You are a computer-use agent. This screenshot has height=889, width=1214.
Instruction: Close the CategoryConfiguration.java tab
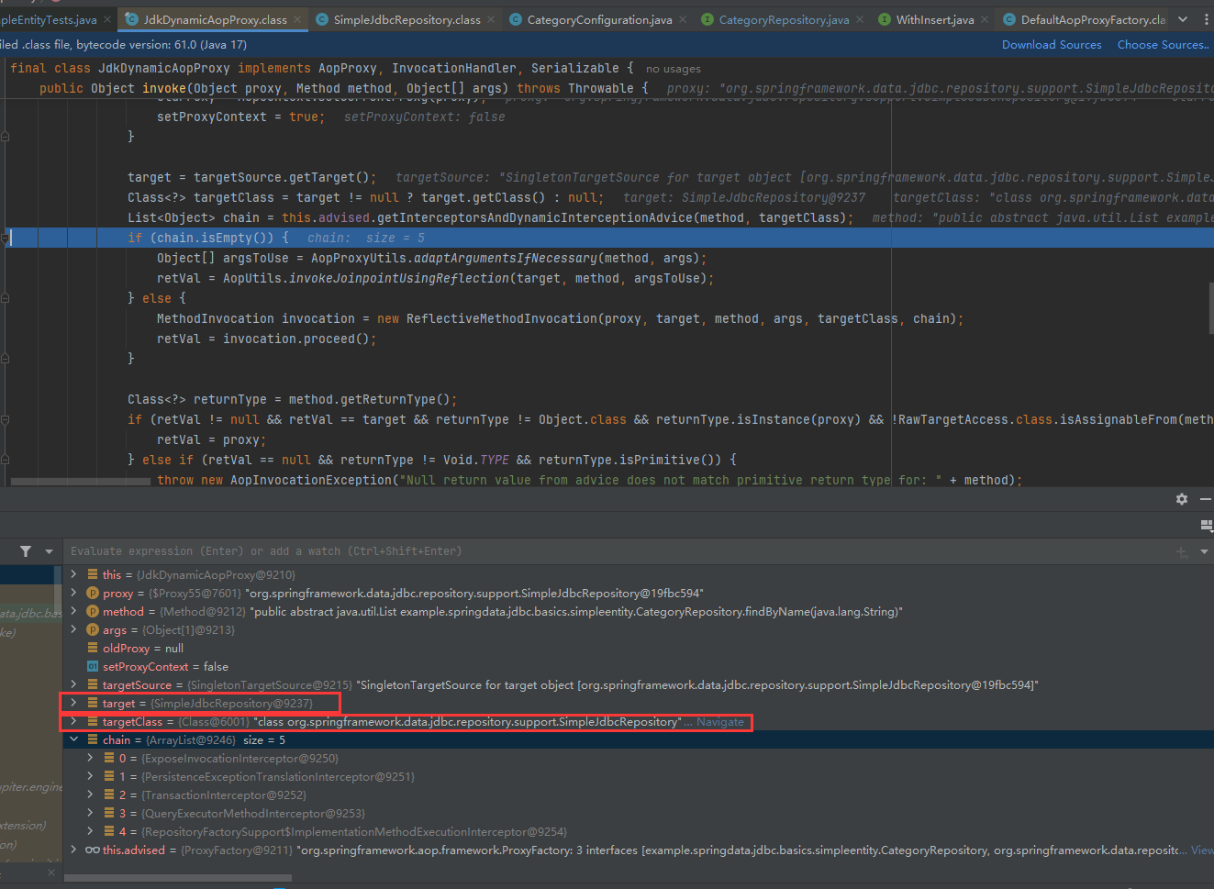pos(683,19)
